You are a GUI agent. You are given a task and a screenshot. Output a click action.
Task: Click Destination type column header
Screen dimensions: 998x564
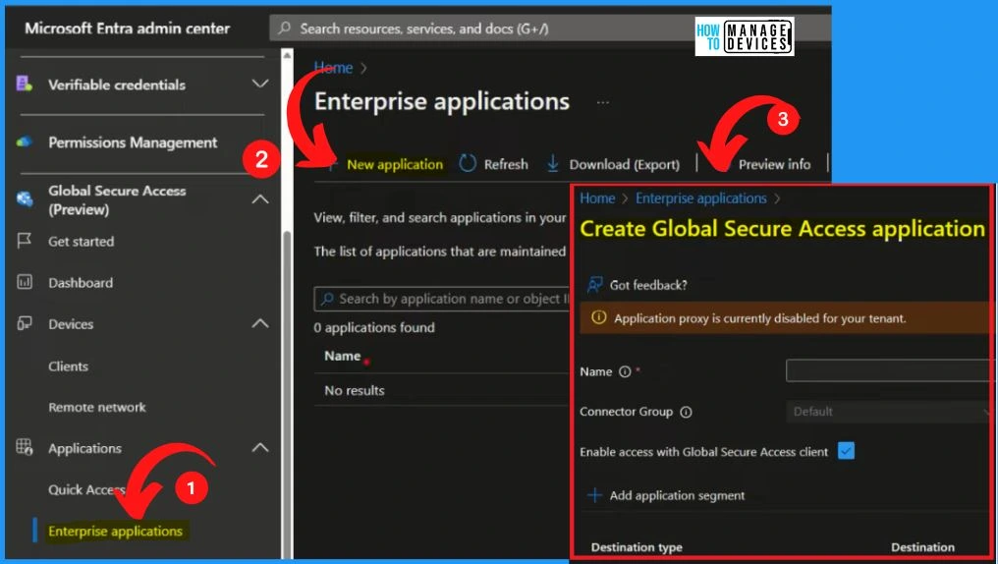click(637, 547)
